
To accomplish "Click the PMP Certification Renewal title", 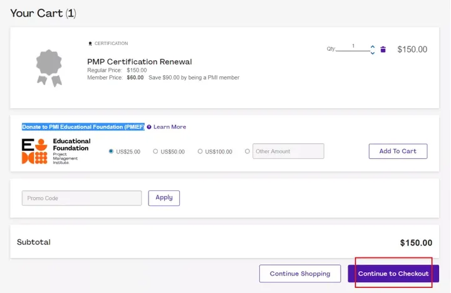I will point(140,62).
